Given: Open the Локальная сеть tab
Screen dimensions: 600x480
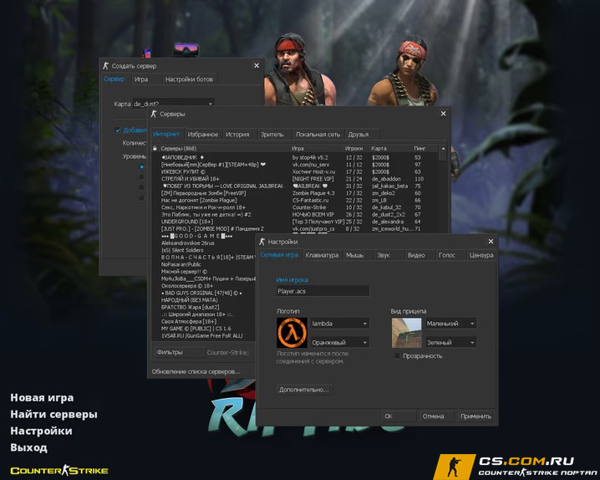Looking at the screenshot, I should pos(318,135).
